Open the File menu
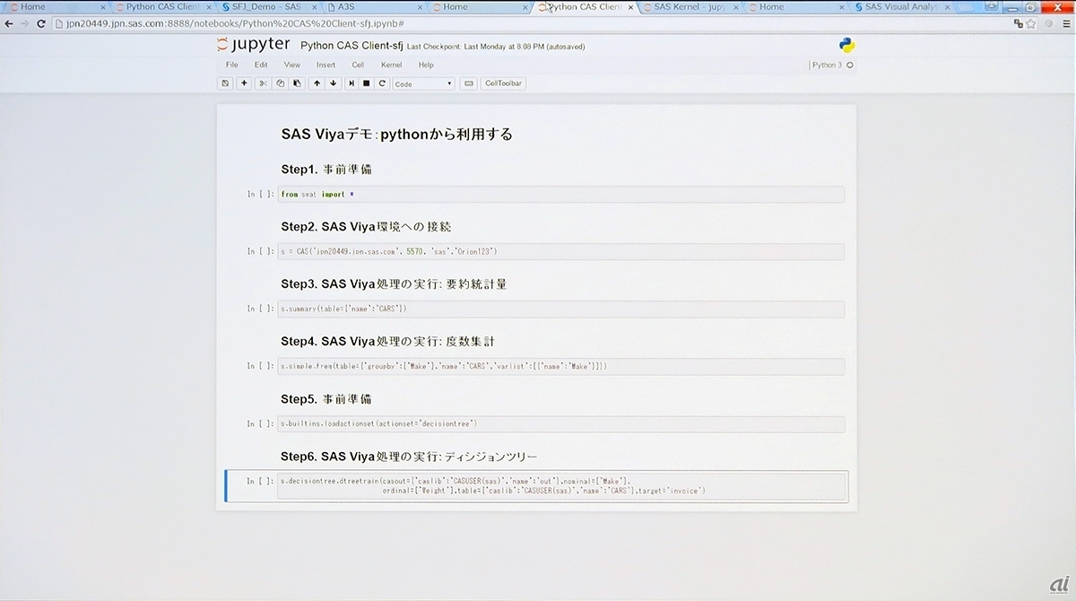 tap(232, 65)
